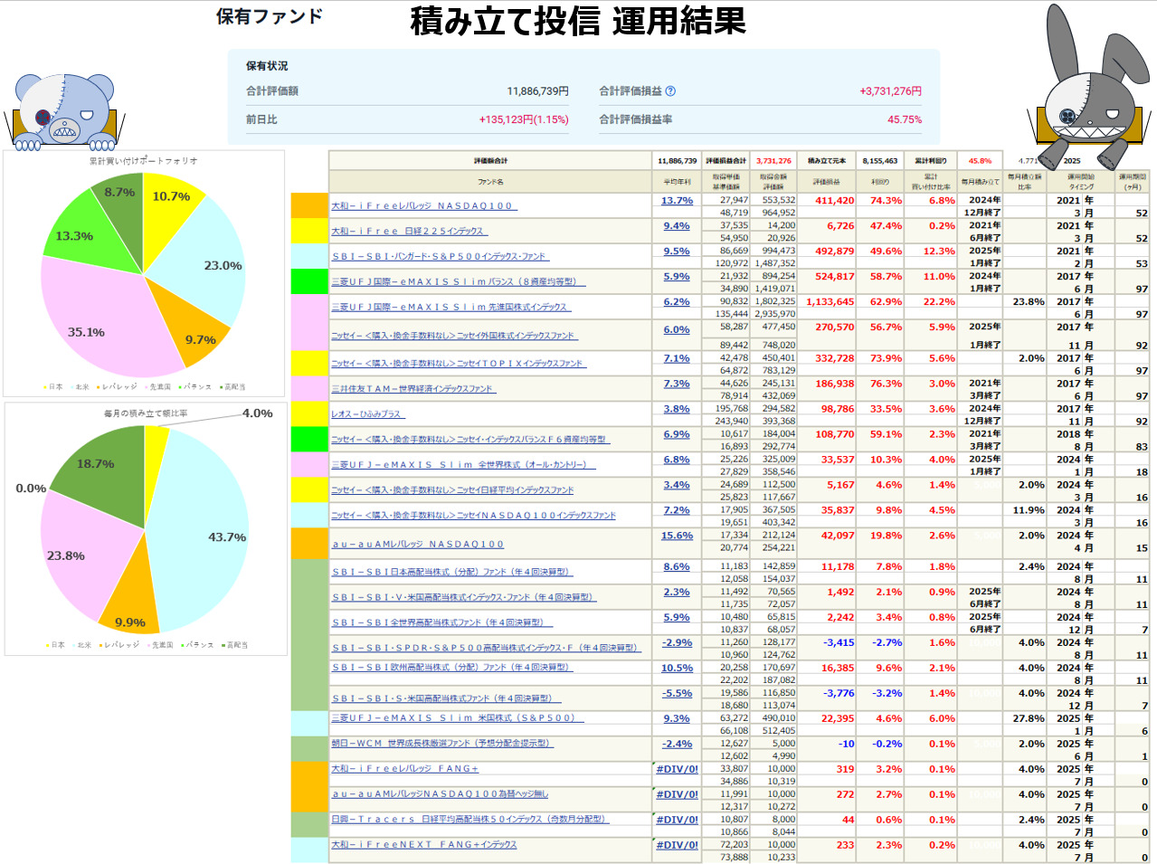Open au-auAMレバレッジNASDAQ100為替ヘッジ無し link
Viewport: 1157px width, 864px height.
pyautogui.click(x=440, y=794)
